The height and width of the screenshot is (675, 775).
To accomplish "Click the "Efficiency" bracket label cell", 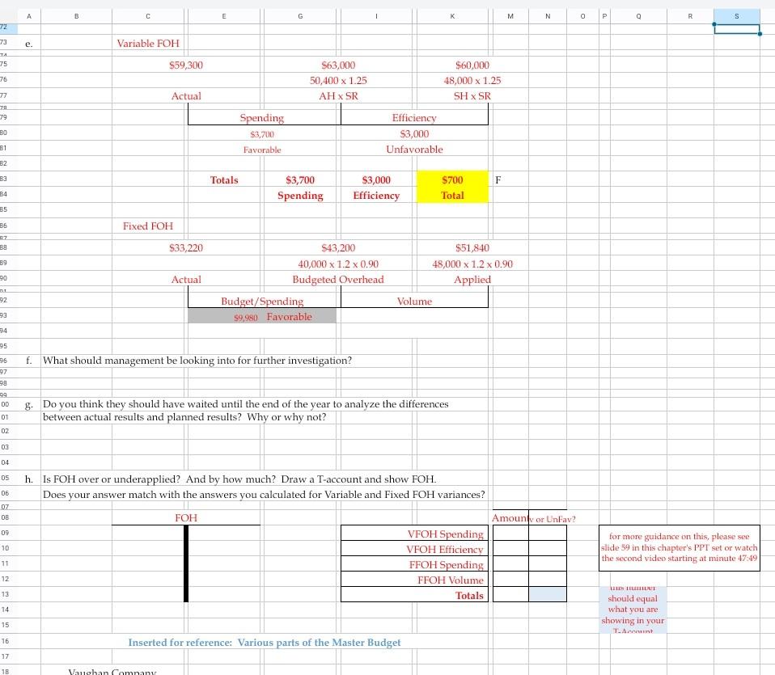I will 414,117.
